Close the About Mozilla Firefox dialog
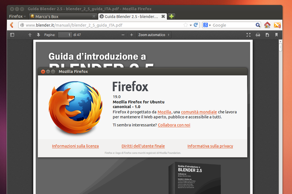Screen dimensions: 292x194 tap(43, 72)
